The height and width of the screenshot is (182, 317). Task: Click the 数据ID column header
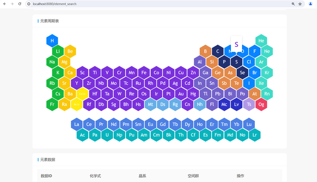(46, 176)
